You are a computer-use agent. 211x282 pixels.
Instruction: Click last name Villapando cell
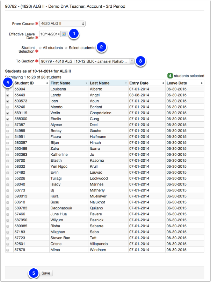108,244
